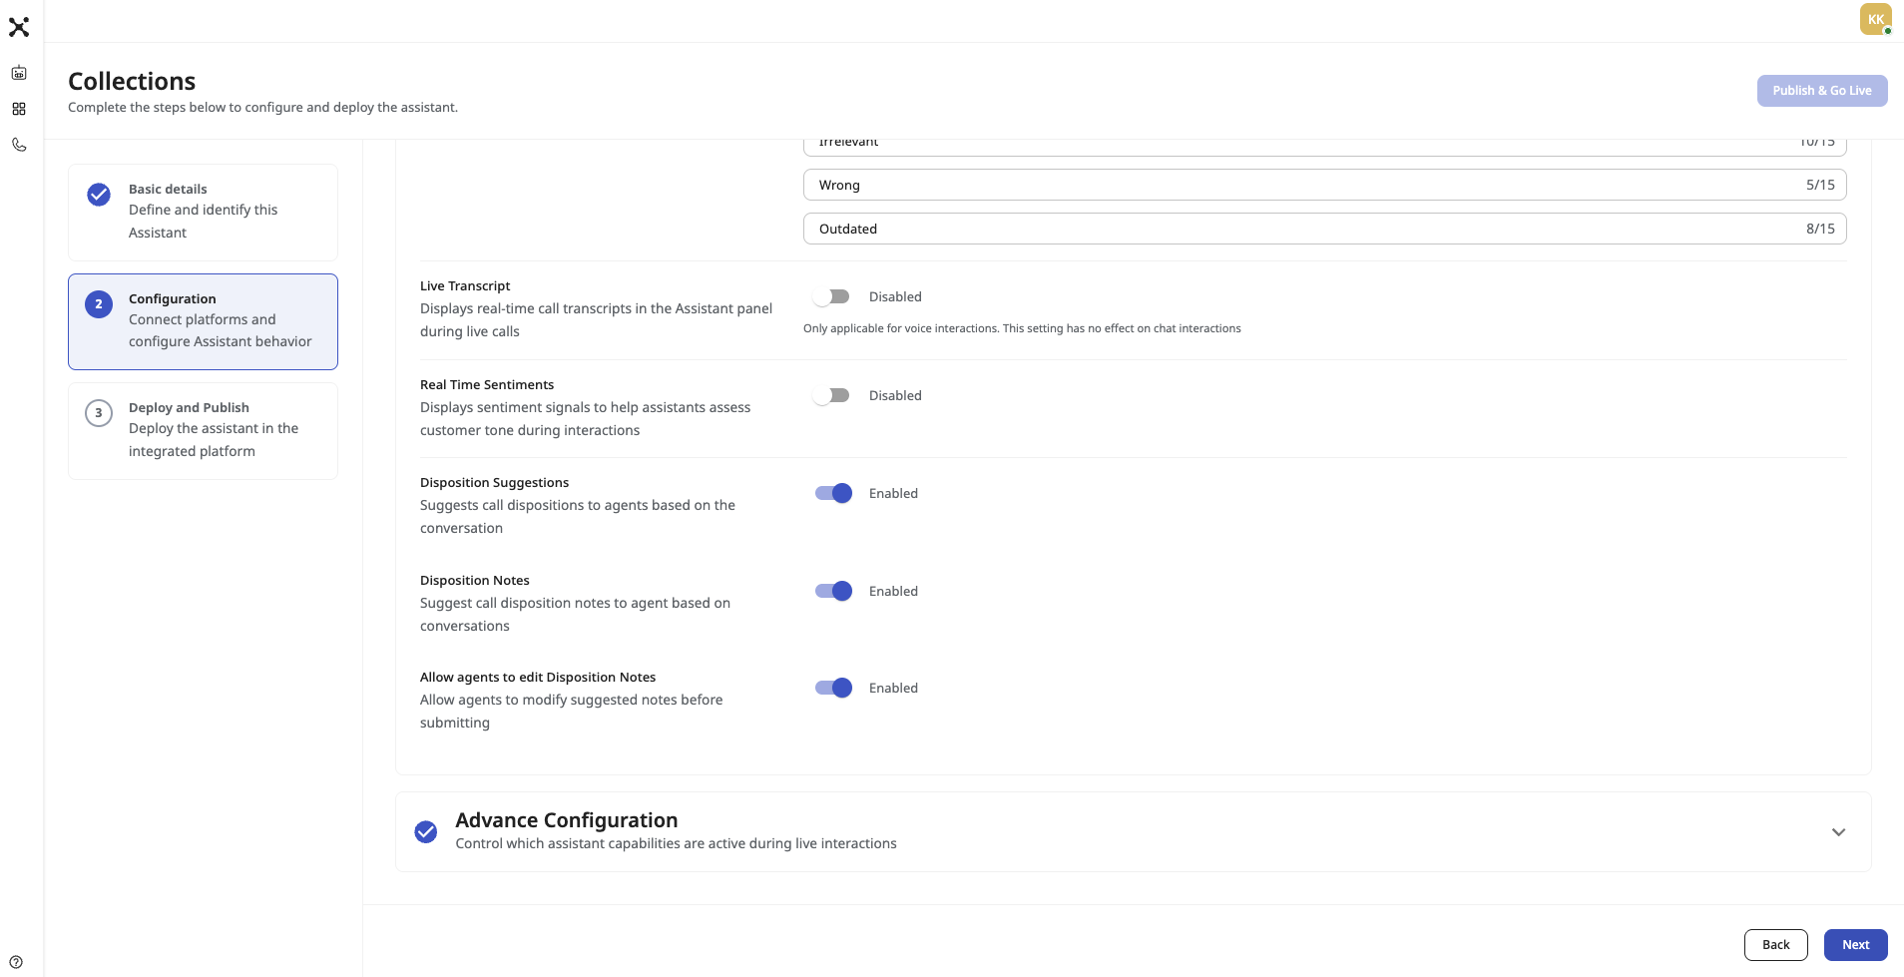1904x977 pixels.
Task: Select the Configuration step card
Action: click(203, 321)
